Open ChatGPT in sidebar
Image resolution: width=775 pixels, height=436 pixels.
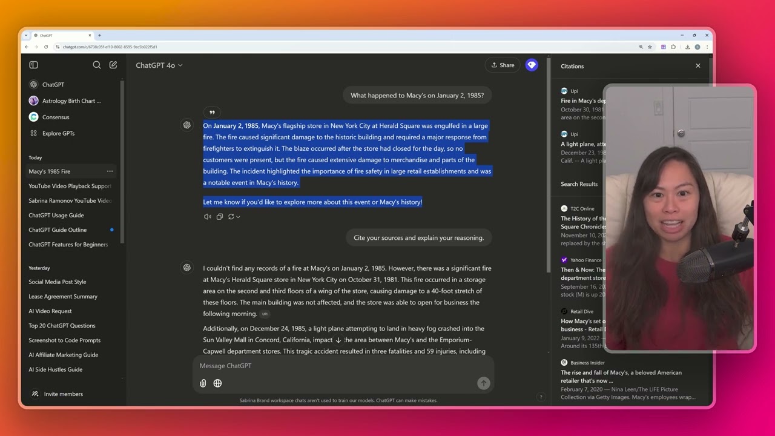coord(71,85)
